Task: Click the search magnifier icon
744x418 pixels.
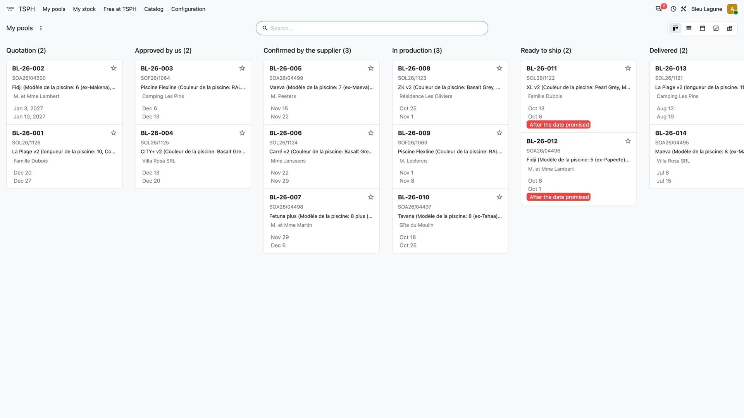Action: click(265, 28)
